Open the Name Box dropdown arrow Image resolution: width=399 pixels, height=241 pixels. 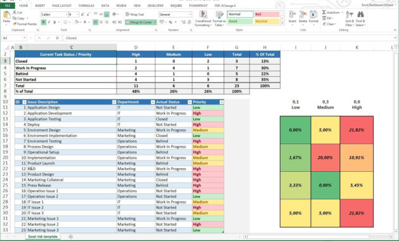coord(24,38)
